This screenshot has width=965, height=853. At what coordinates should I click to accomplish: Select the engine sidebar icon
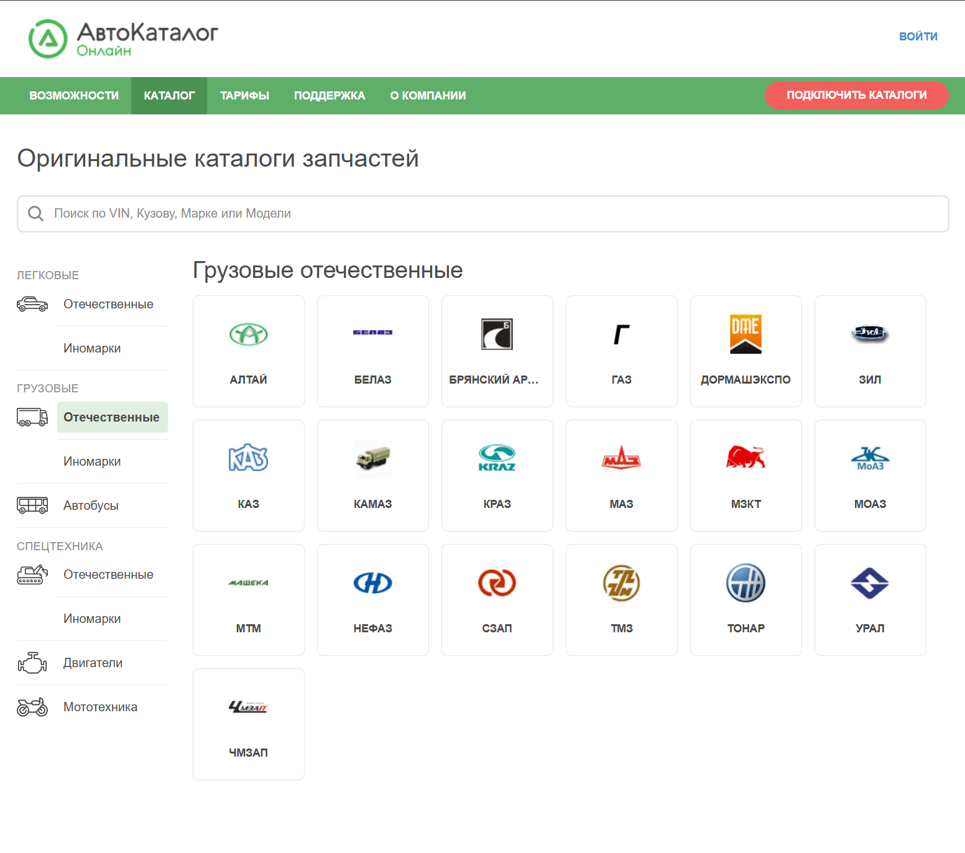[x=32, y=663]
